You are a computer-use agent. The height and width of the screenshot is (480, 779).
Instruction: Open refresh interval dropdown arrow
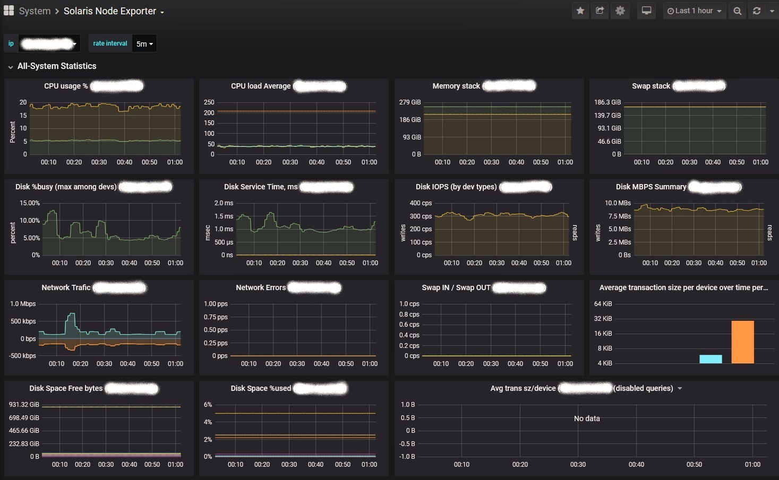tap(772, 11)
